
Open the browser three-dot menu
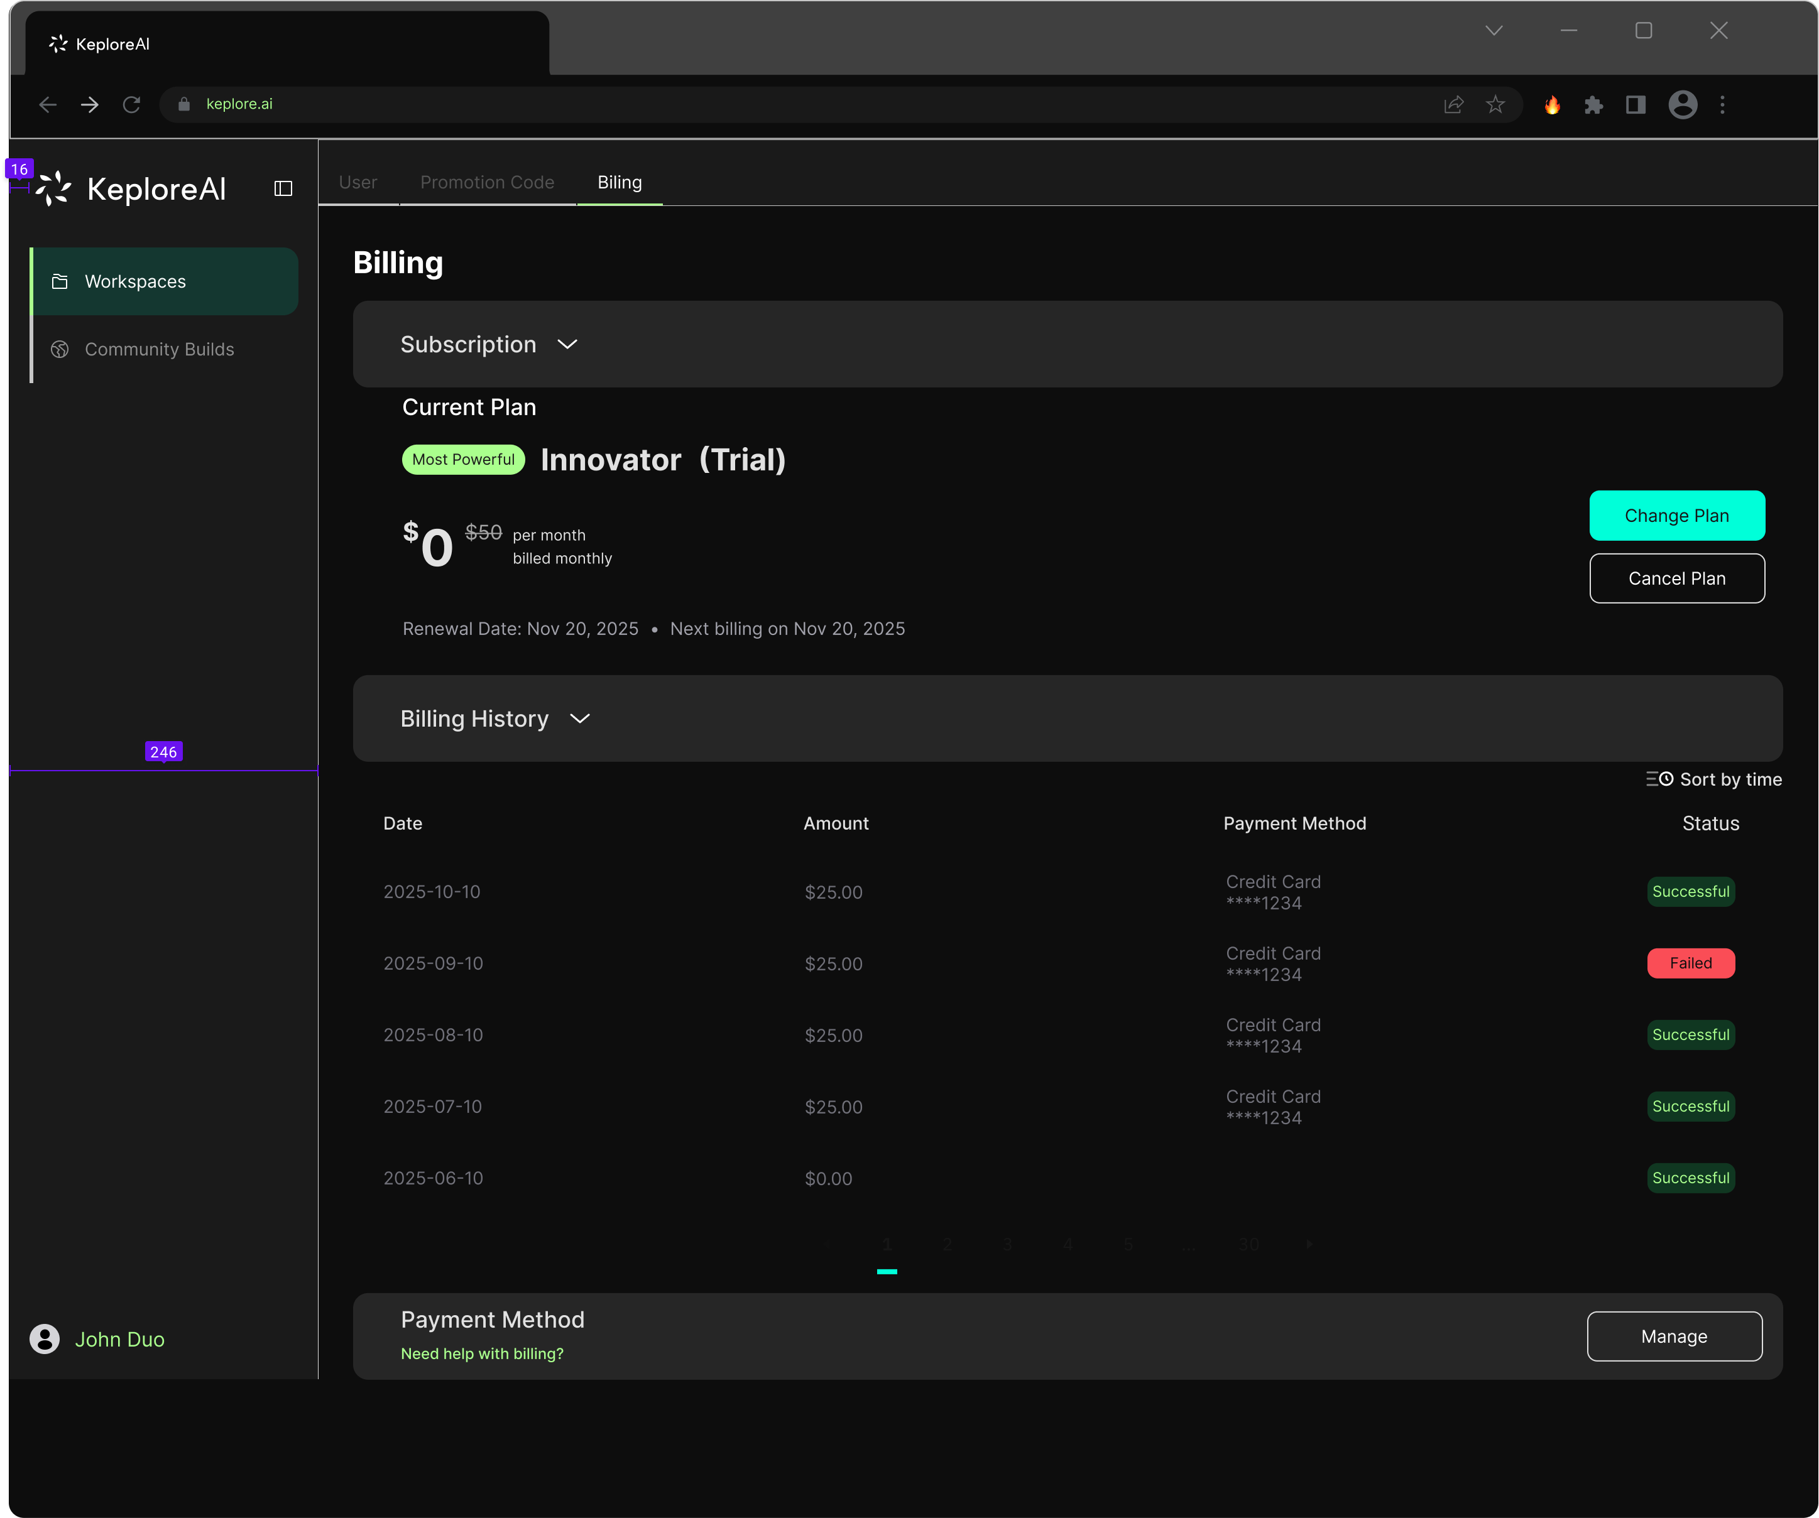pos(1723,104)
